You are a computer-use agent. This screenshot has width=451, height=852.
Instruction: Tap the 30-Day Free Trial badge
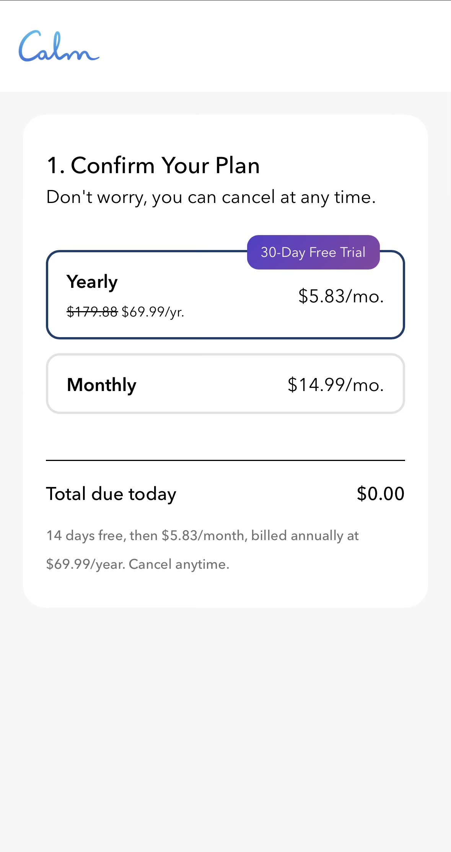point(313,252)
